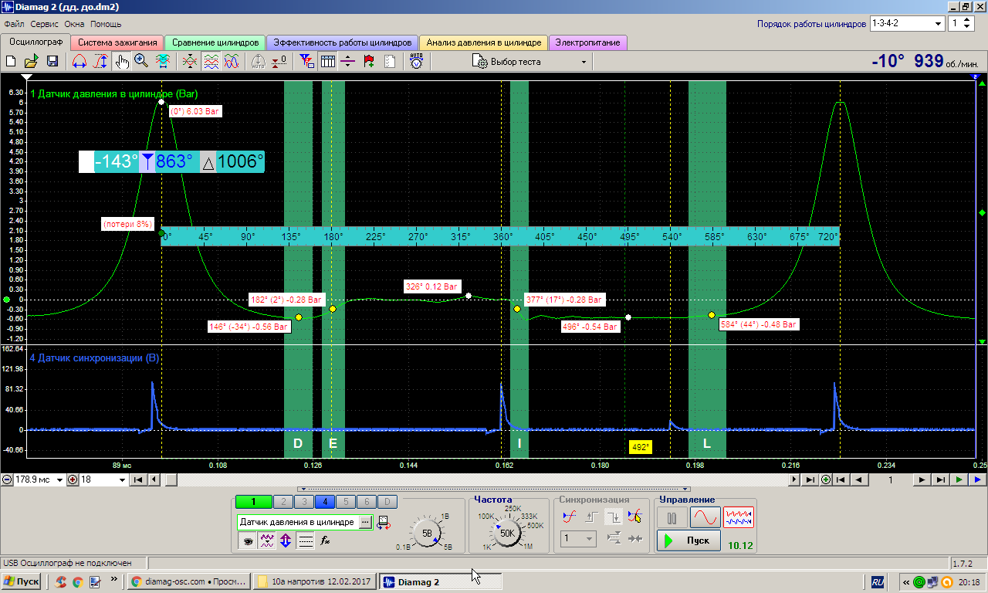Click the sensor preset icon beside channel name

(383, 523)
